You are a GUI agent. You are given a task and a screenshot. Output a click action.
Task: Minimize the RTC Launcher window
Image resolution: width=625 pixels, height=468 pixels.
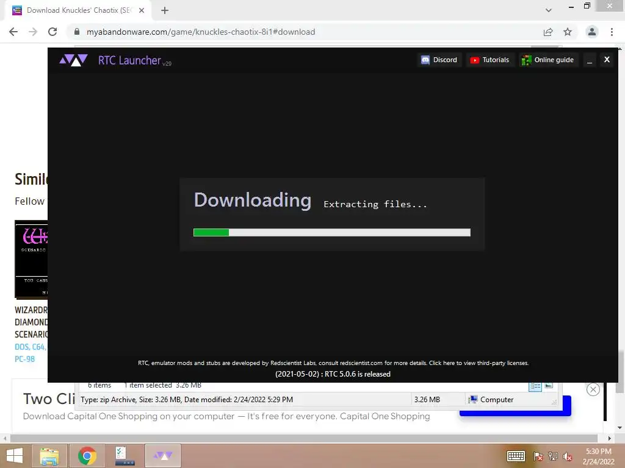[x=589, y=60]
